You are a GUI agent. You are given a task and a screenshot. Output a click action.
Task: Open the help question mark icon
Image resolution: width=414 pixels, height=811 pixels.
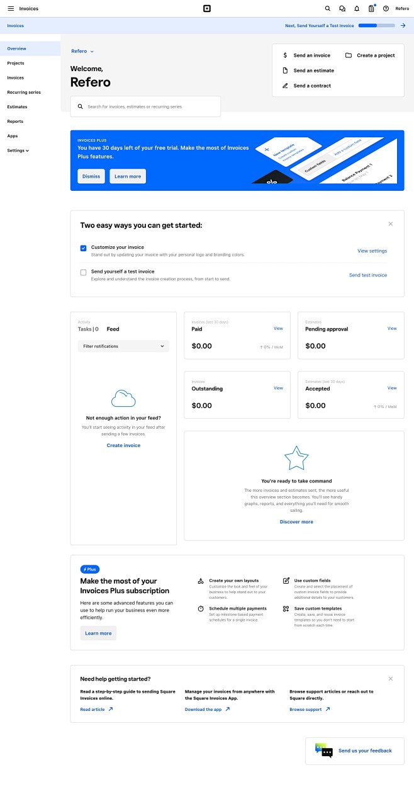point(386,9)
